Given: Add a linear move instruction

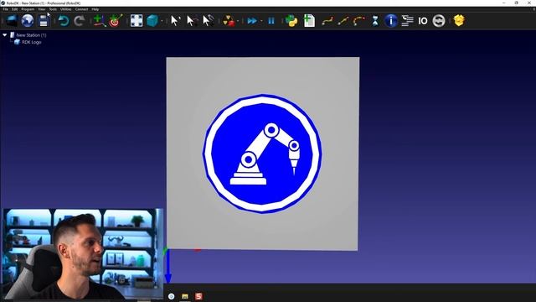Looking at the screenshot, I should (x=343, y=21).
